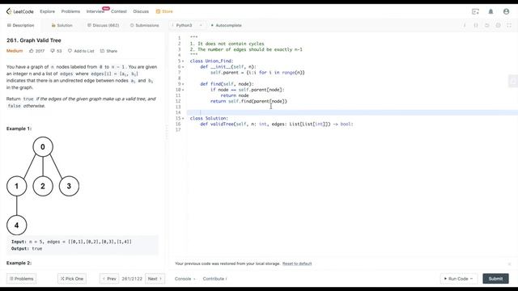
Task: Click the side panel icon at right edge
Action: pos(512,81)
